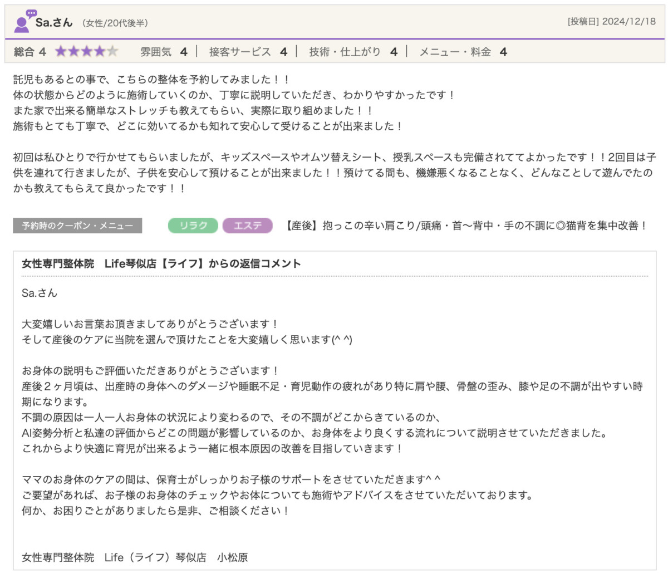The height and width of the screenshot is (573, 668).
Task: Click the reviewer name Sa.さん
Action: [54, 22]
